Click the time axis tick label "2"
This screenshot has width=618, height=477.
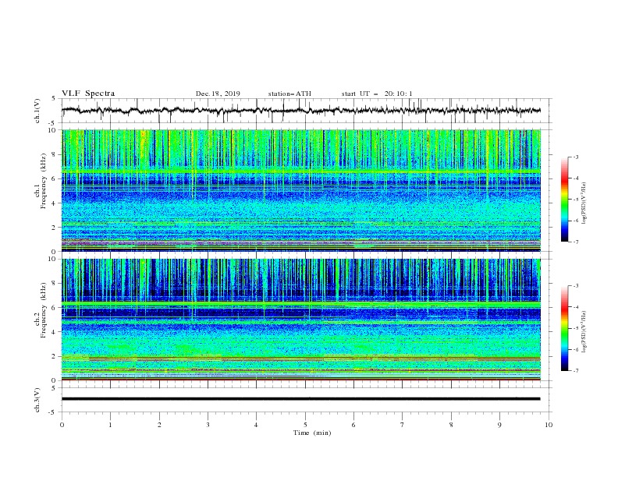pos(159,425)
